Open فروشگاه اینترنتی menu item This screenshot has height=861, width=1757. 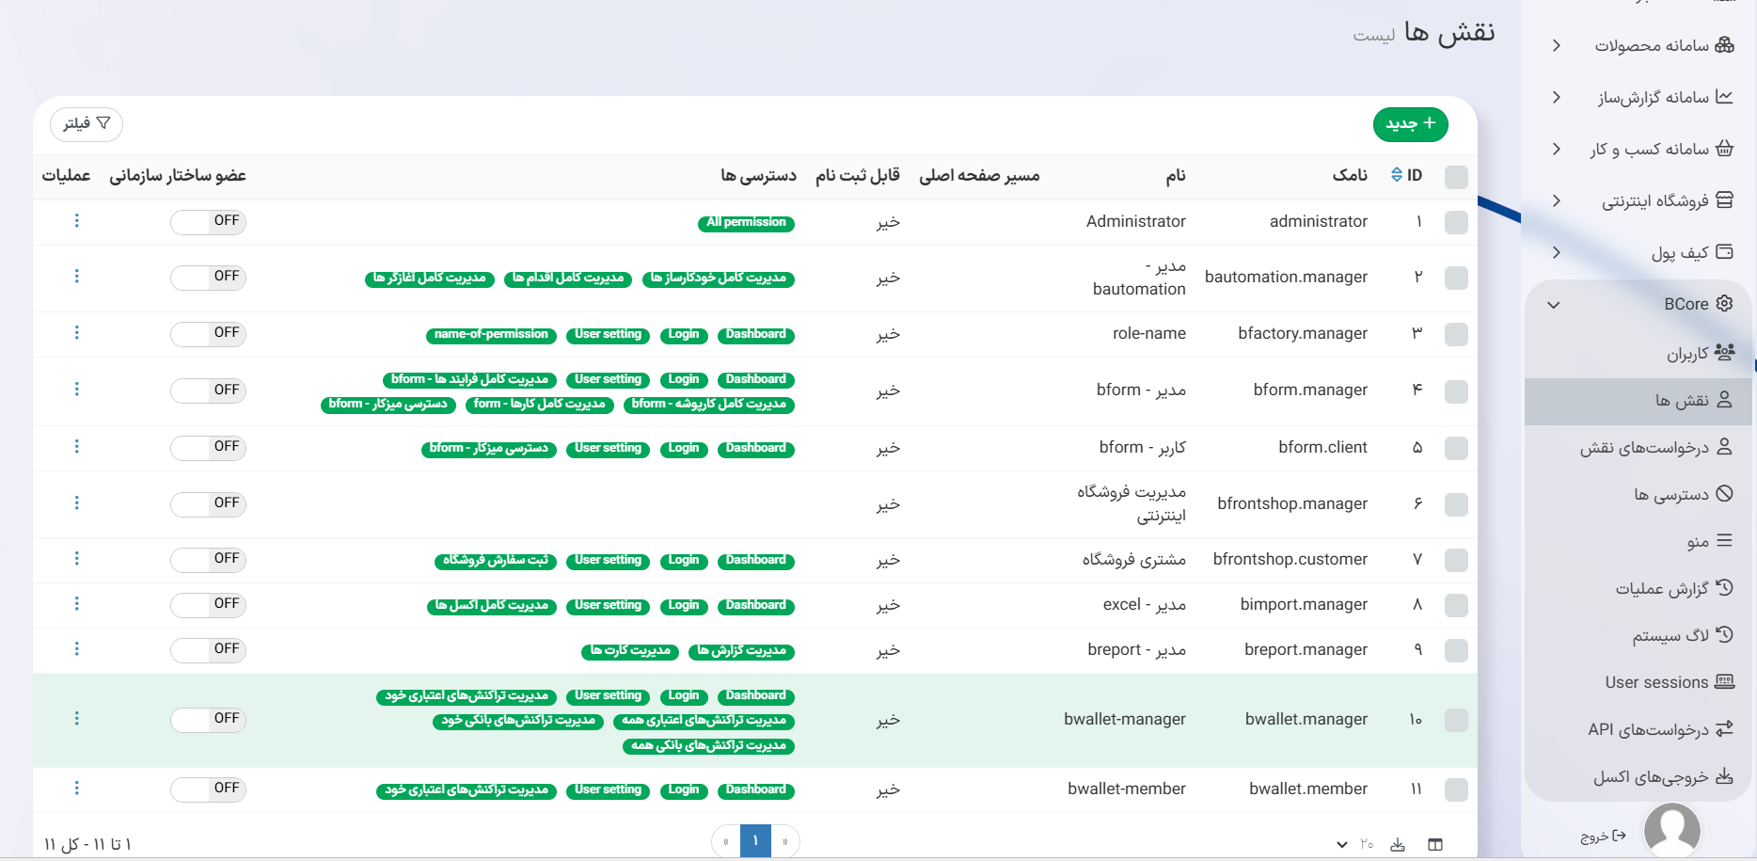coord(1639,200)
